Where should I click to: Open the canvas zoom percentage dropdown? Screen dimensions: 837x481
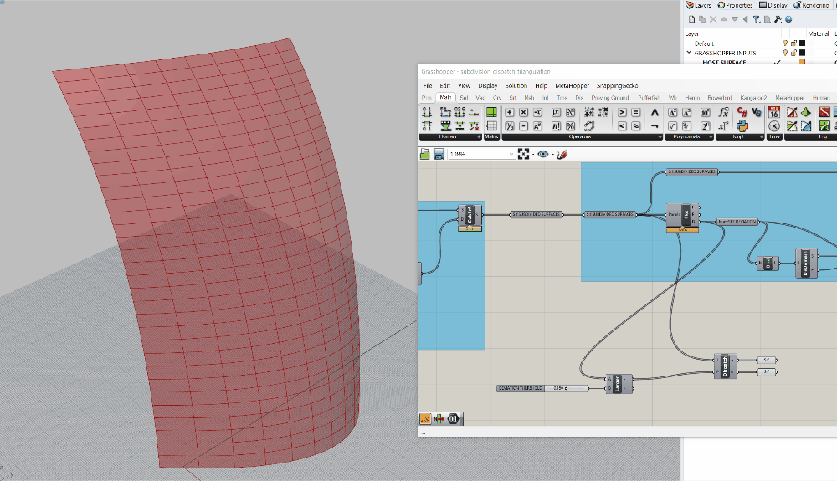pos(511,154)
